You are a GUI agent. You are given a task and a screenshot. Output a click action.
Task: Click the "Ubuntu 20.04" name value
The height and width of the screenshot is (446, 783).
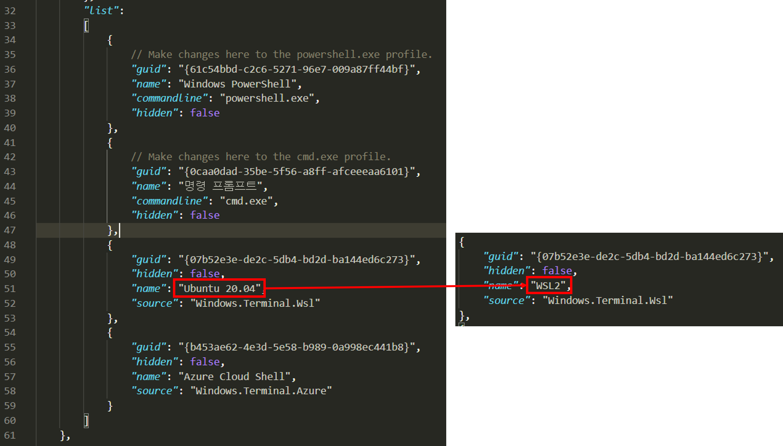tap(219, 289)
